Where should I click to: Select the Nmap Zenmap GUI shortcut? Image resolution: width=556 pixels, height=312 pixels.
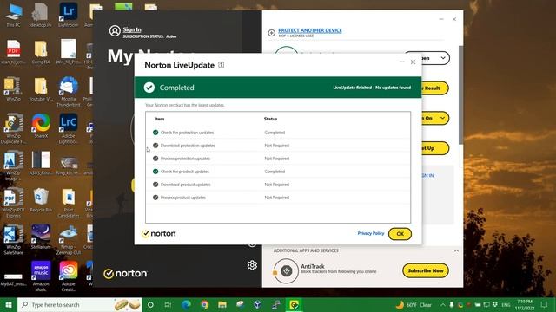[x=69, y=240]
